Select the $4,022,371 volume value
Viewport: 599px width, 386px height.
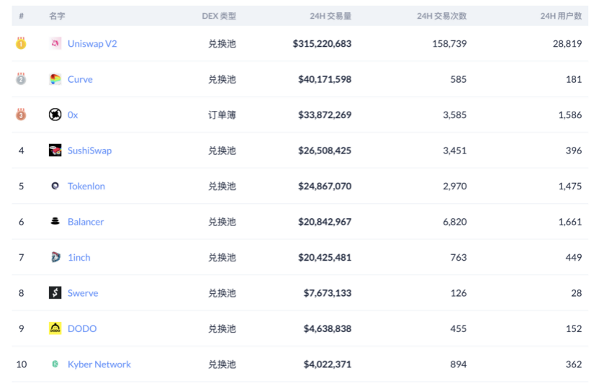[328, 364]
